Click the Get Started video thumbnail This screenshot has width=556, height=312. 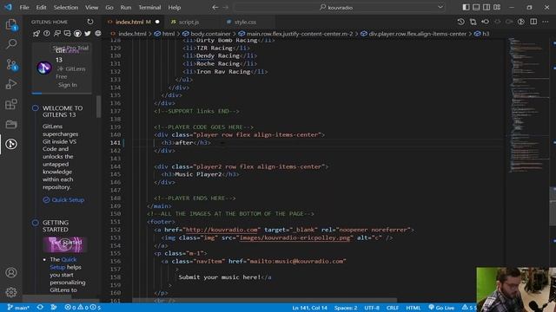click(x=65, y=244)
